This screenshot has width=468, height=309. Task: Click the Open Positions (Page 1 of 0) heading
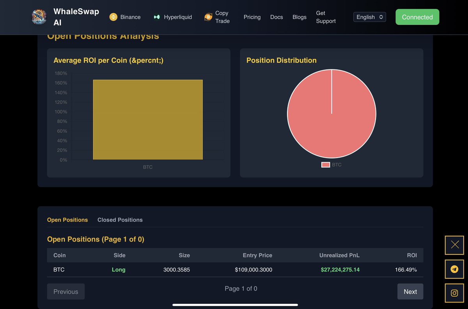pos(96,239)
